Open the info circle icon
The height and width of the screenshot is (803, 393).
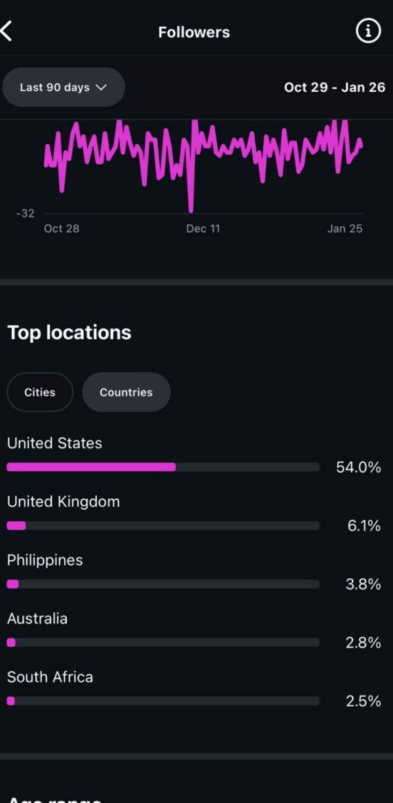[367, 31]
